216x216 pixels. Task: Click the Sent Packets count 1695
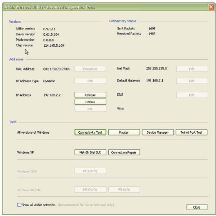point(152,29)
